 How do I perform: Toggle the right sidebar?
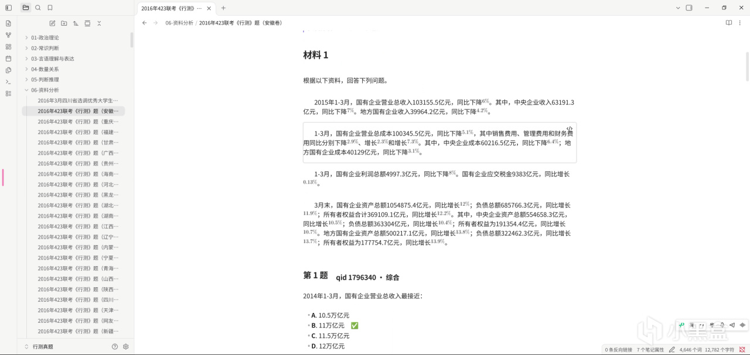tap(689, 8)
